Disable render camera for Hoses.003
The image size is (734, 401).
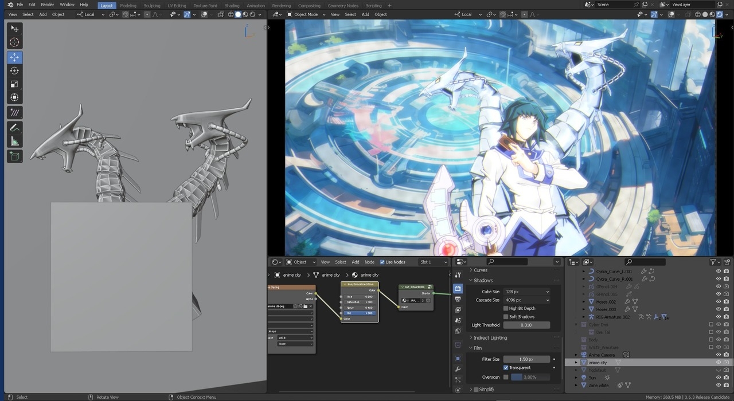pos(727,309)
